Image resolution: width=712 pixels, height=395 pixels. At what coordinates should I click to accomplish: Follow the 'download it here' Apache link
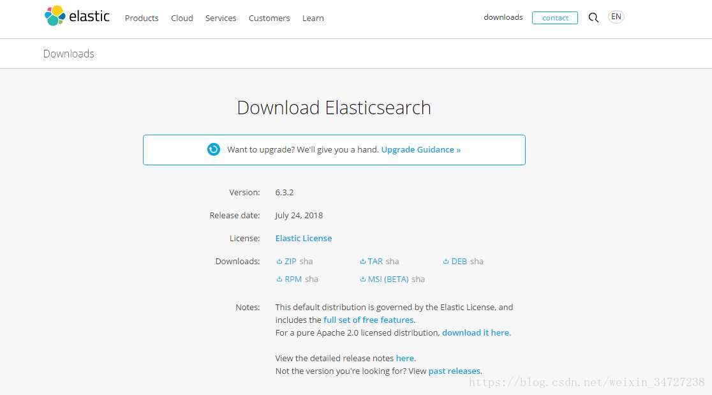(x=475, y=333)
